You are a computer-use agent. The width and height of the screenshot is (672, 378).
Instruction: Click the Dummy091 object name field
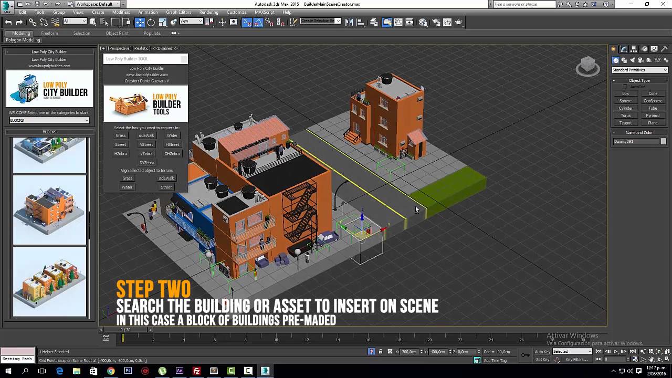pos(636,141)
